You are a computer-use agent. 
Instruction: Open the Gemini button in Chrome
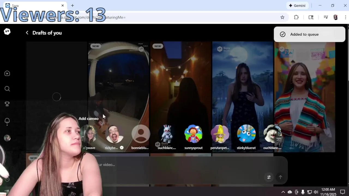297,5
